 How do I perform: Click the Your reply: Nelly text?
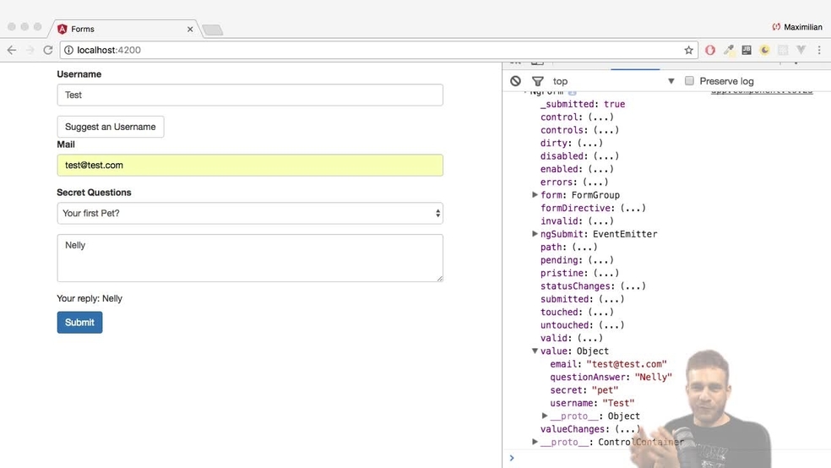[x=90, y=298]
